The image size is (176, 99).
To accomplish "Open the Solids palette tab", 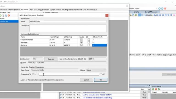I will [138, 55].
